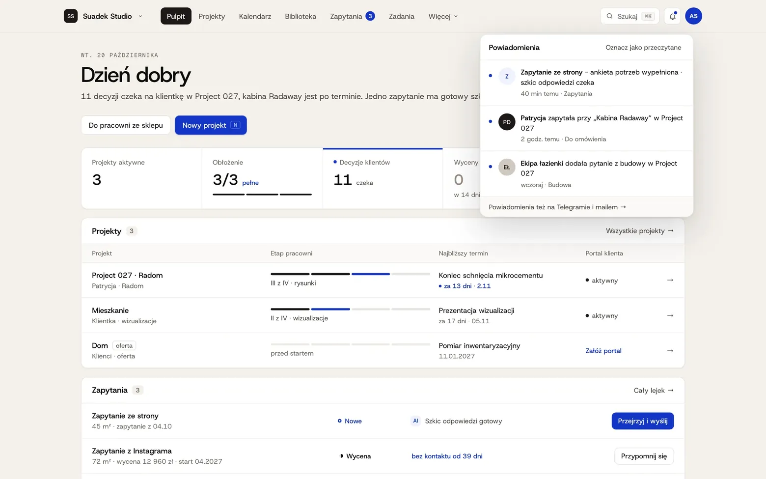Navigate to Zadania

402,16
